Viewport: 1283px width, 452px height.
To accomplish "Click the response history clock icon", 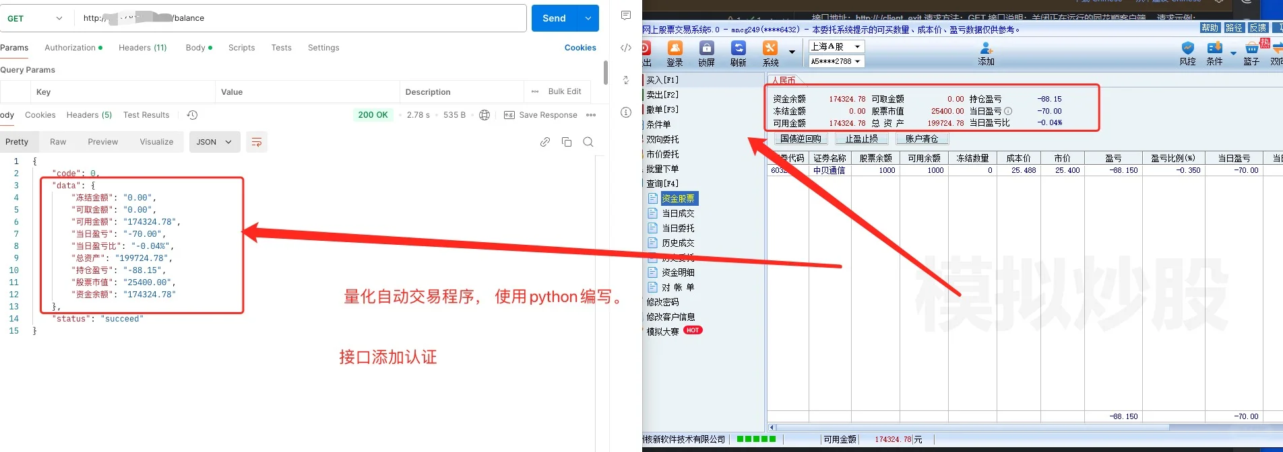I will [192, 115].
